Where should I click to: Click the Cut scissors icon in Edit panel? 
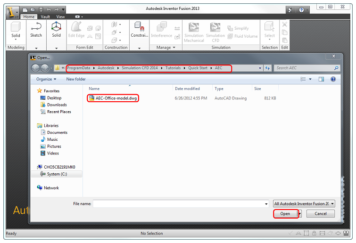[x=284, y=24]
